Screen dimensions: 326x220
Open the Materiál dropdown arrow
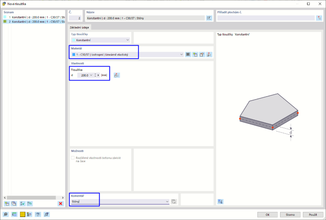181,54
